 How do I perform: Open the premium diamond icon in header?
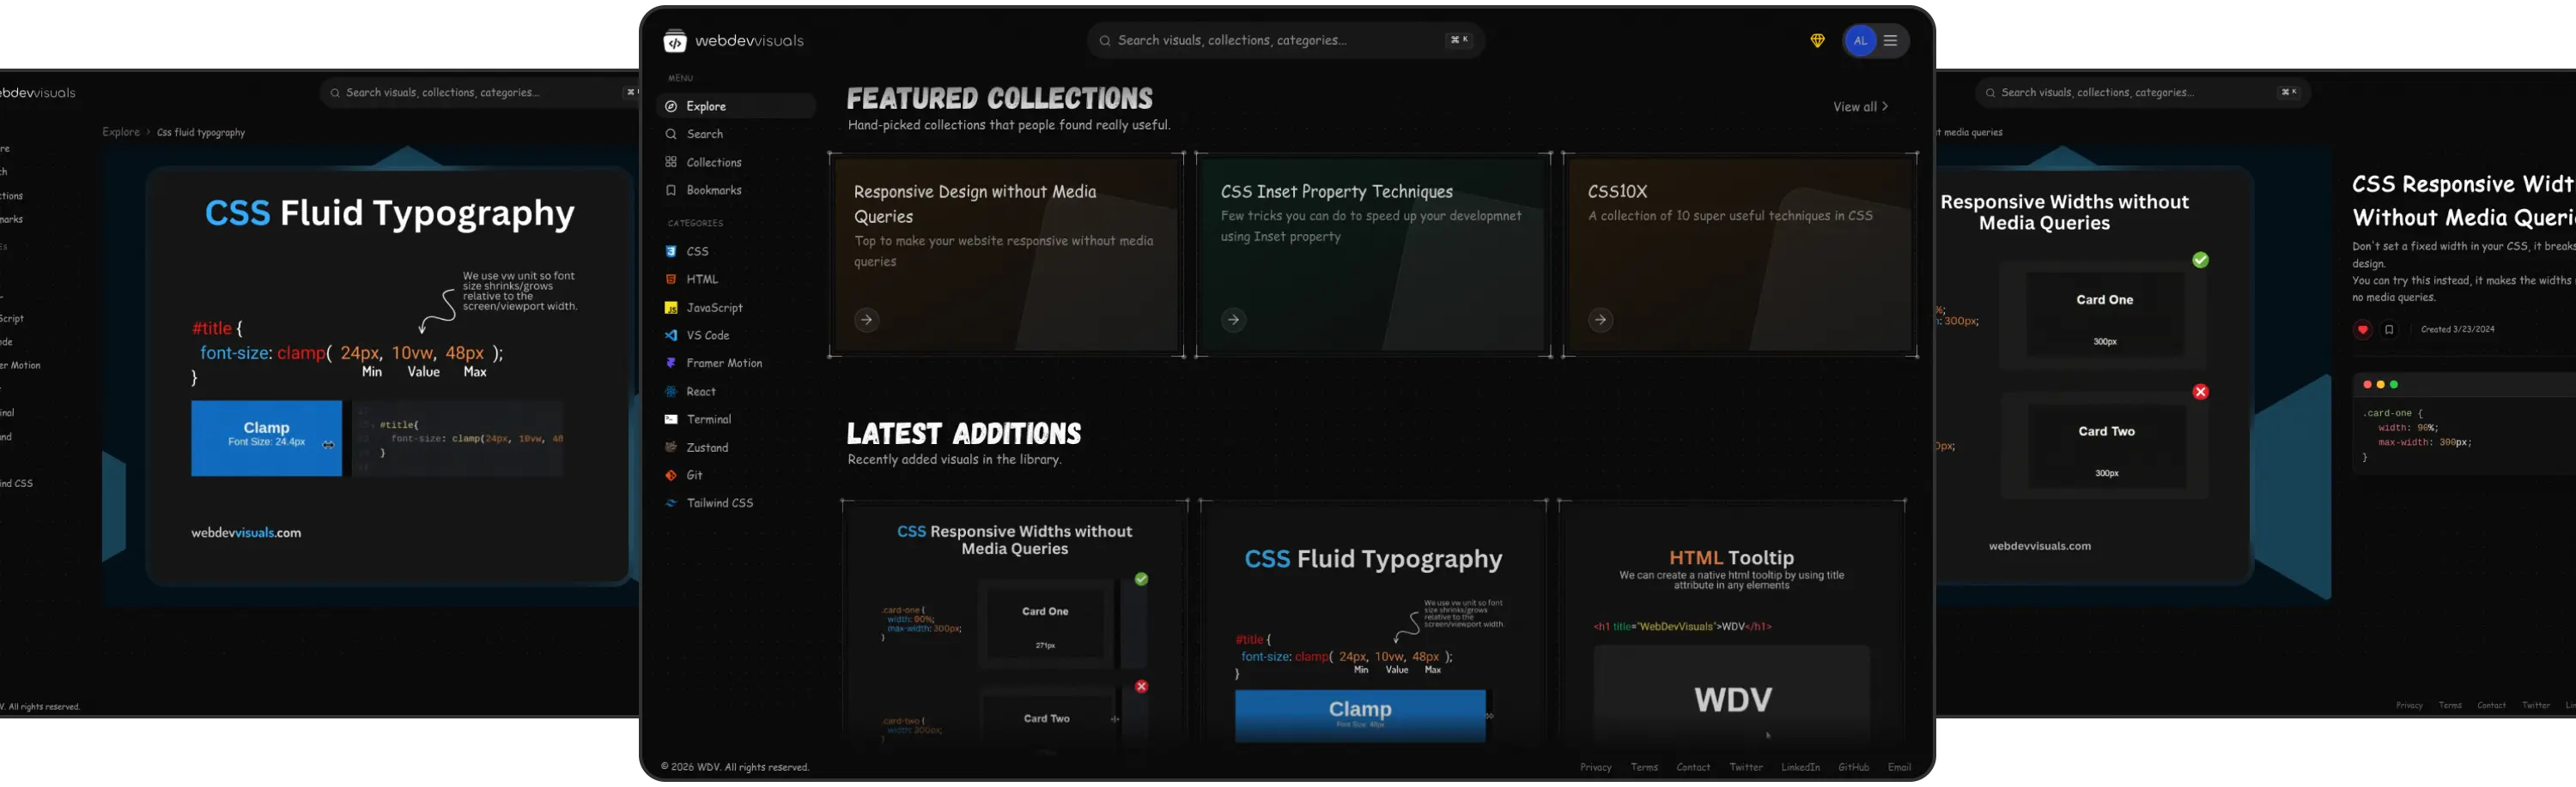coord(1817,41)
